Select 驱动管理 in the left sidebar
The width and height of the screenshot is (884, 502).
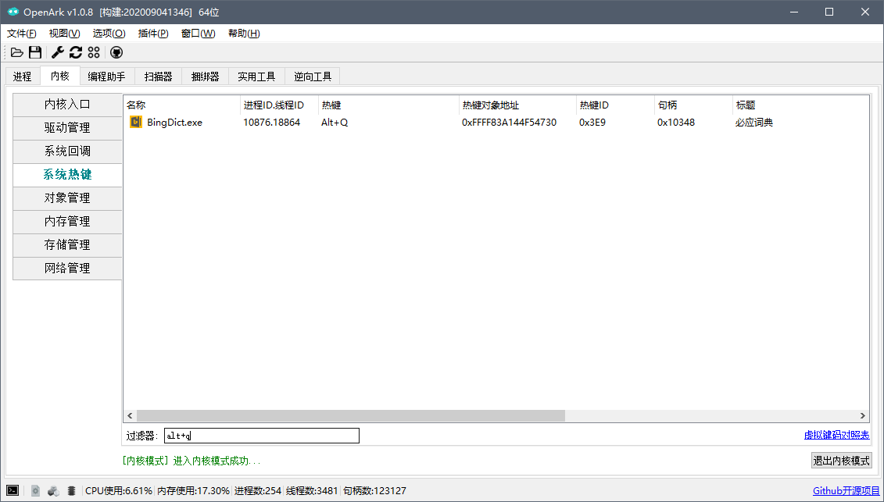[x=67, y=127]
